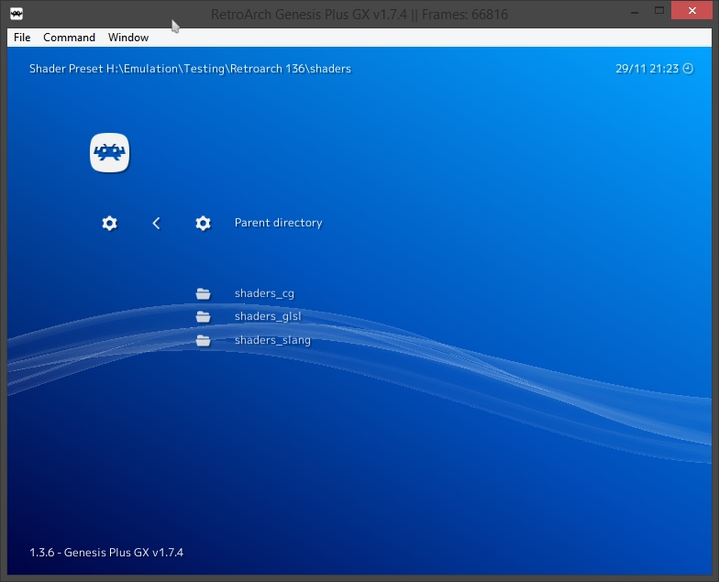The image size is (719, 582).
Task: Click the folder icon for shaders_cg
Action: click(x=204, y=293)
